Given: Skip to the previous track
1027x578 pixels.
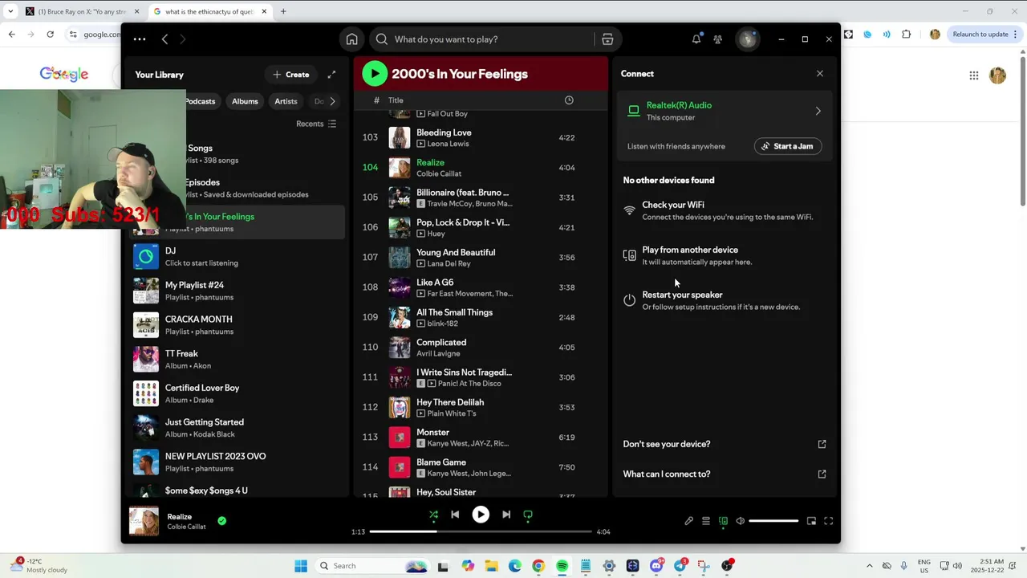Looking at the screenshot, I should click(455, 515).
